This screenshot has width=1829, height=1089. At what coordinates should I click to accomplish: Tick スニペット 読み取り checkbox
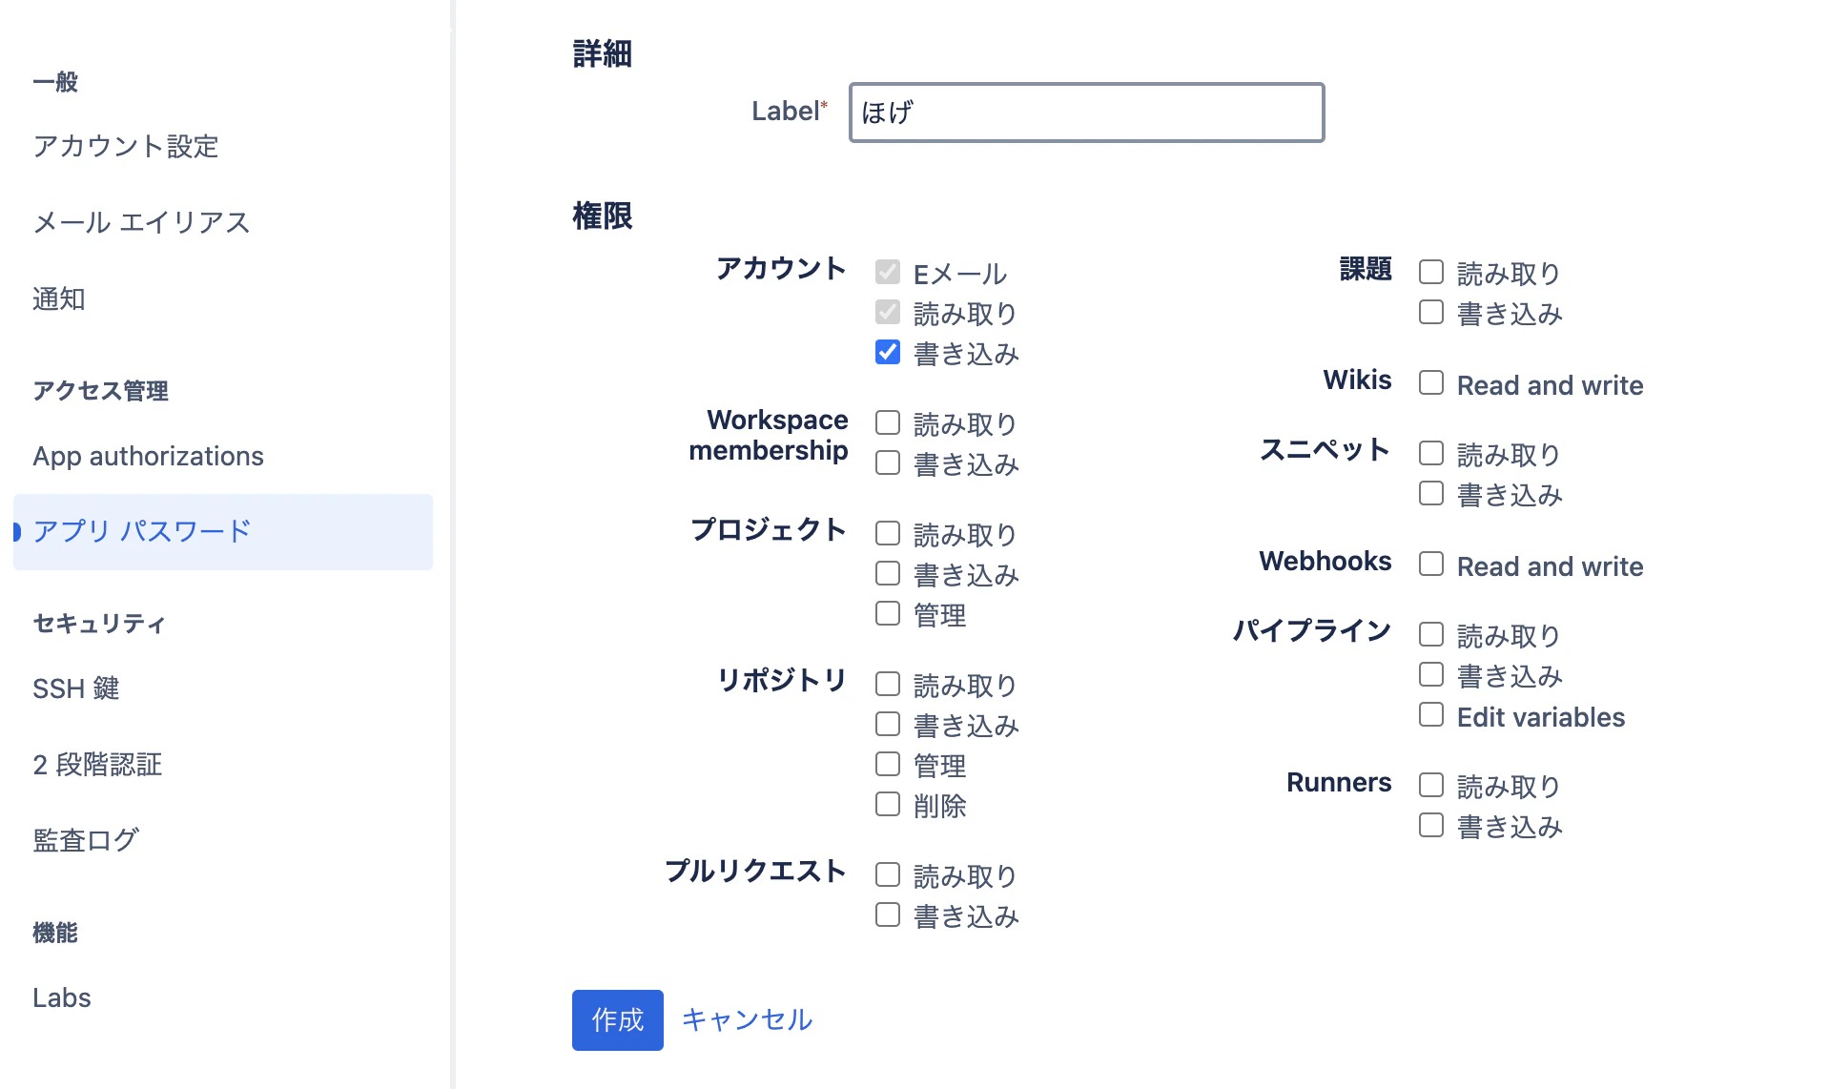[x=1431, y=453]
